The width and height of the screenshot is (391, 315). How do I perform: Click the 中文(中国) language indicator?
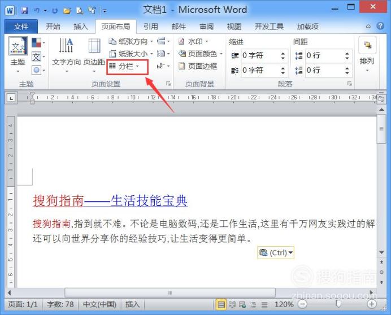(x=99, y=304)
